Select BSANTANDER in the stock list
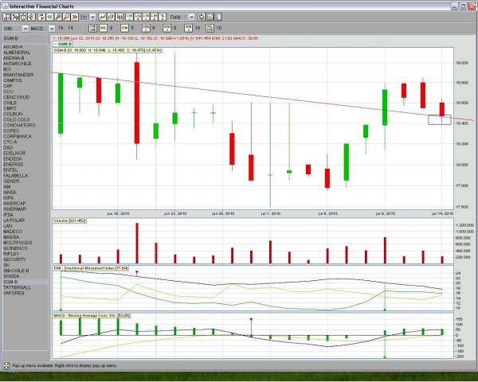478x382 pixels. pyautogui.click(x=18, y=75)
